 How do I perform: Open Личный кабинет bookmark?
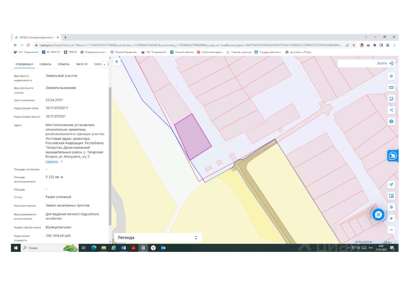[182, 52]
